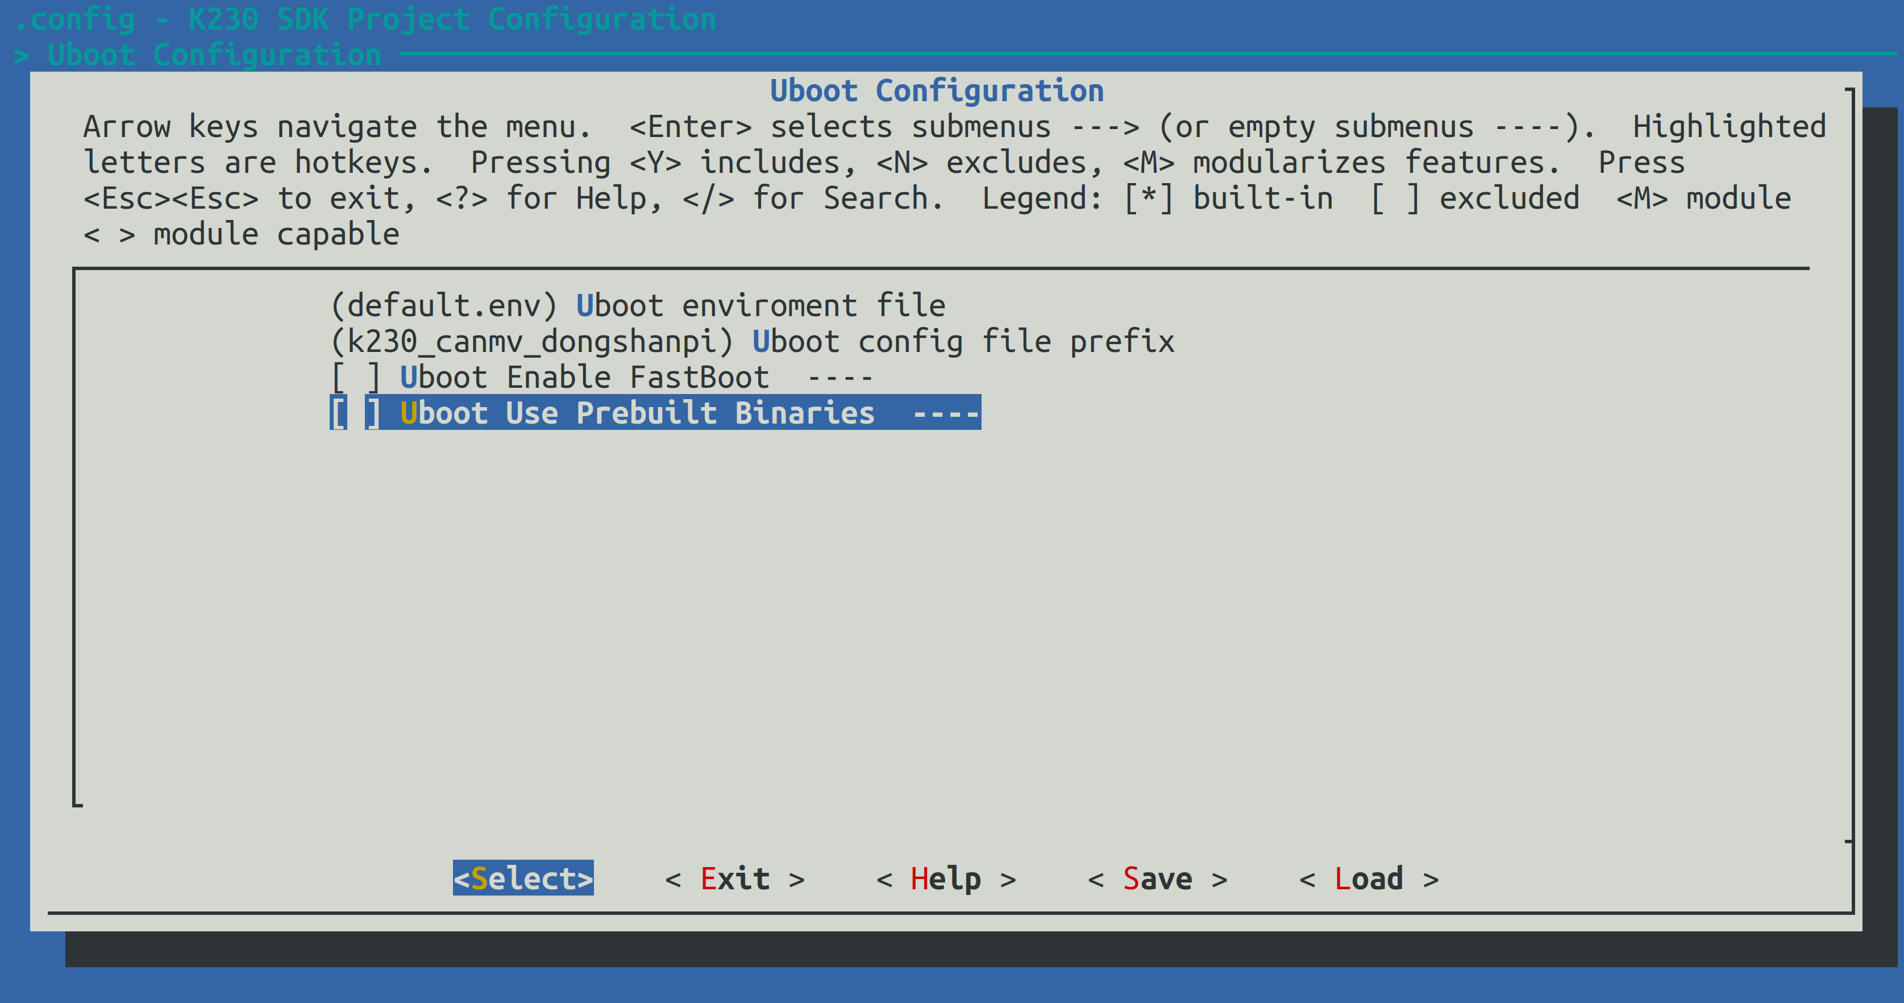Toggle Uboot Use Prebuilt Binaries checkbox
The width and height of the screenshot is (1904, 1003).
click(356, 413)
